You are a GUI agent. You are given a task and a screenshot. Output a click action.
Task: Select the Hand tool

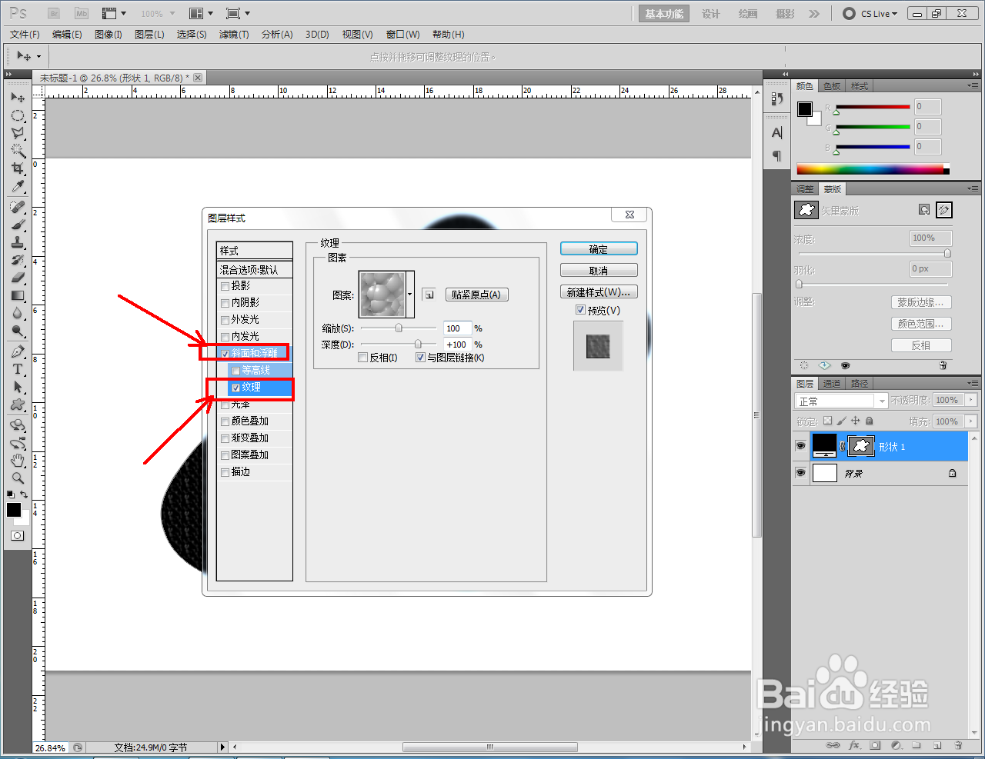tap(18, 461)
